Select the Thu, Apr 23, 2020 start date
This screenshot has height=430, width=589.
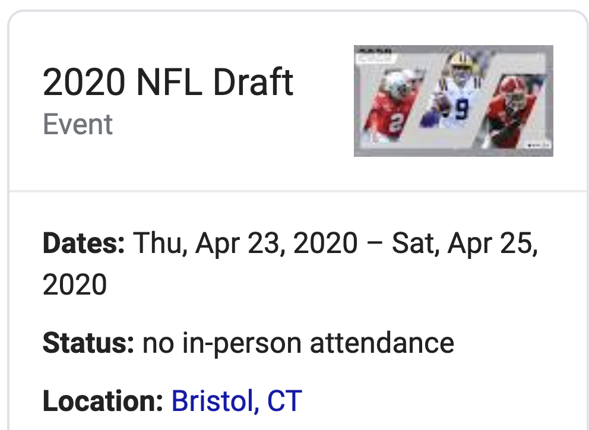pos(245,243)
